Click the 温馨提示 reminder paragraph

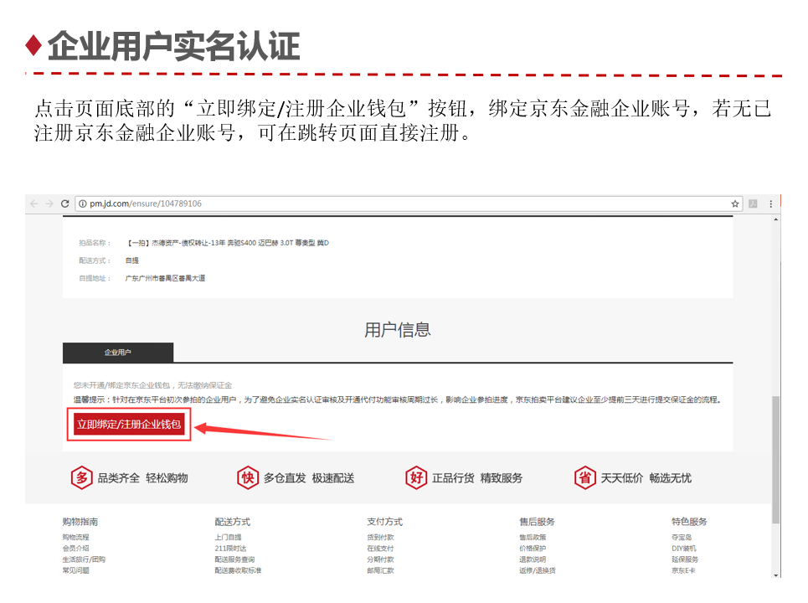(398, 399)
